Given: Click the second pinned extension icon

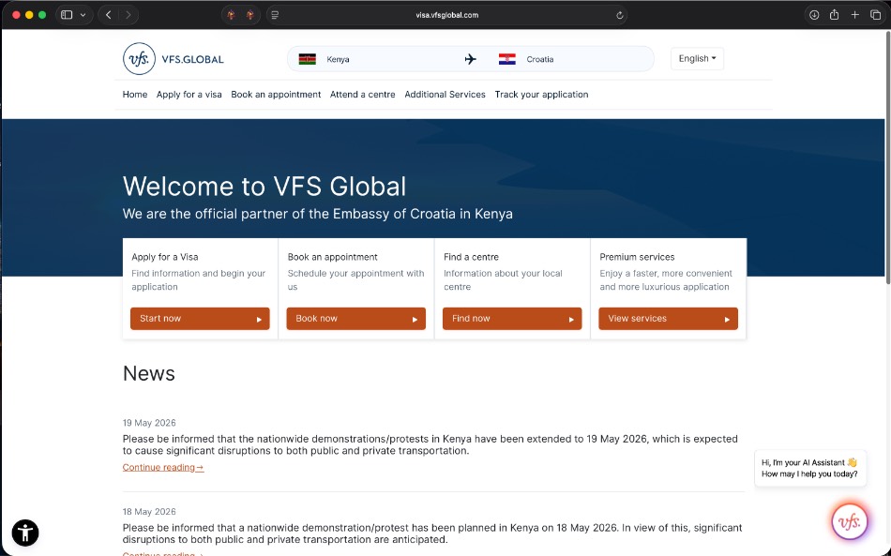Looking at the screenshot, I should 250,15.
